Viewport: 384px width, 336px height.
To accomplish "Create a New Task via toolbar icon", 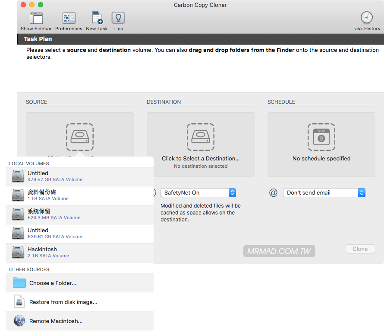I will 97,18.
